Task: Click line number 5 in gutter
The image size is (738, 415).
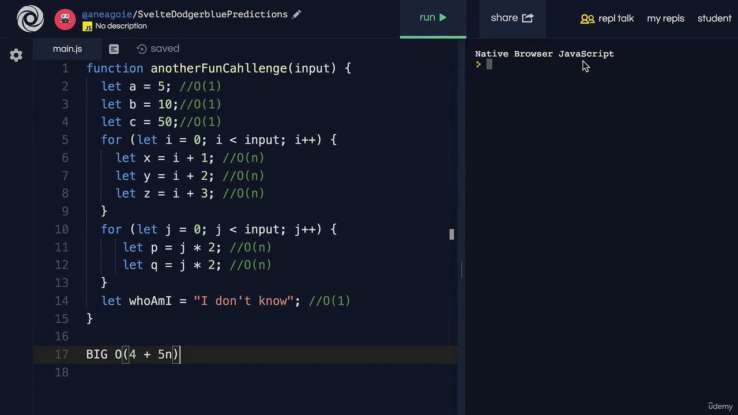Action: tap(65, 140)
